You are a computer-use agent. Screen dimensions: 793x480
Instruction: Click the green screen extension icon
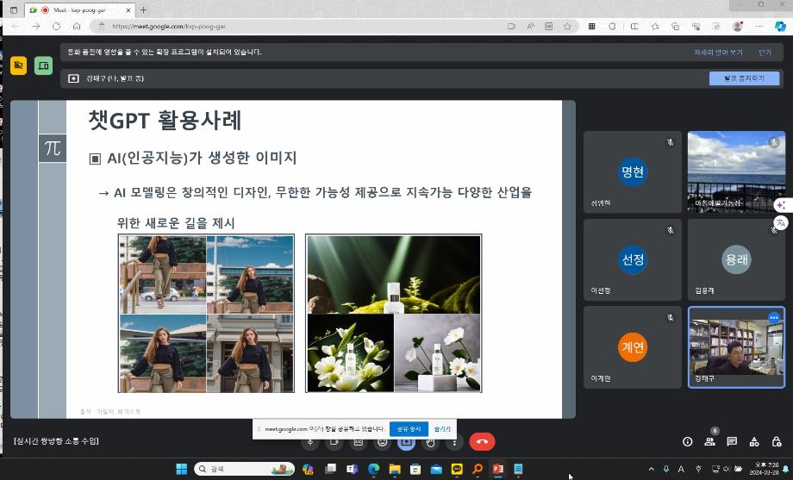point(43,65)
